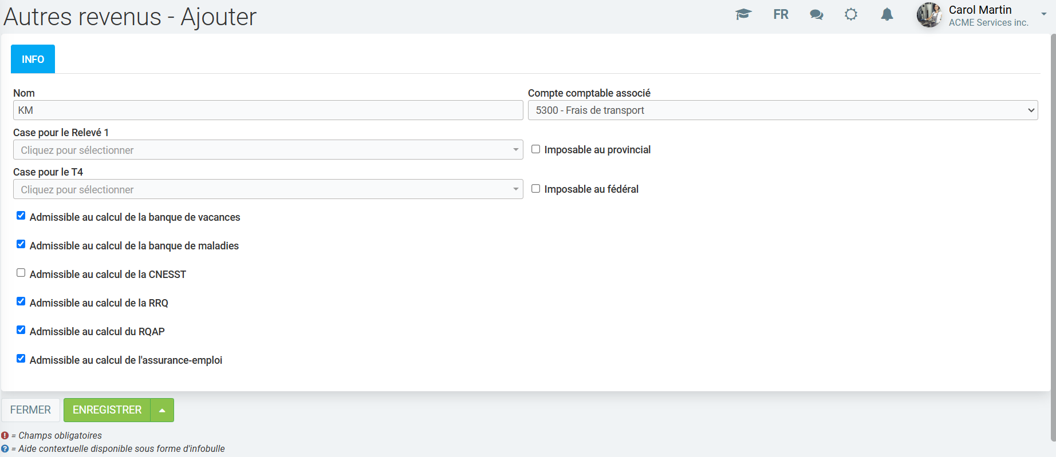Open the notifications bell

pos(886,14)
